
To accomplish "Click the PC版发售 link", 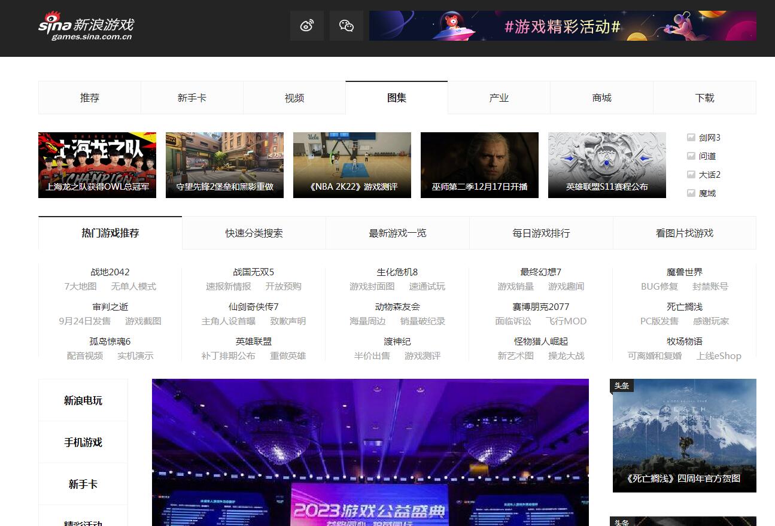I will click(659, 321).
